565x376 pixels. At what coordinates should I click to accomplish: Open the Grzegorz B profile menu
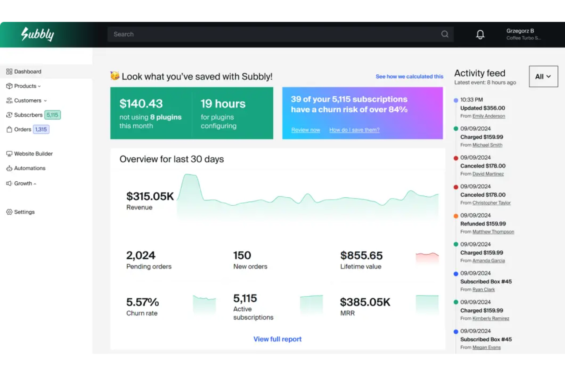[x=523, y=34]
